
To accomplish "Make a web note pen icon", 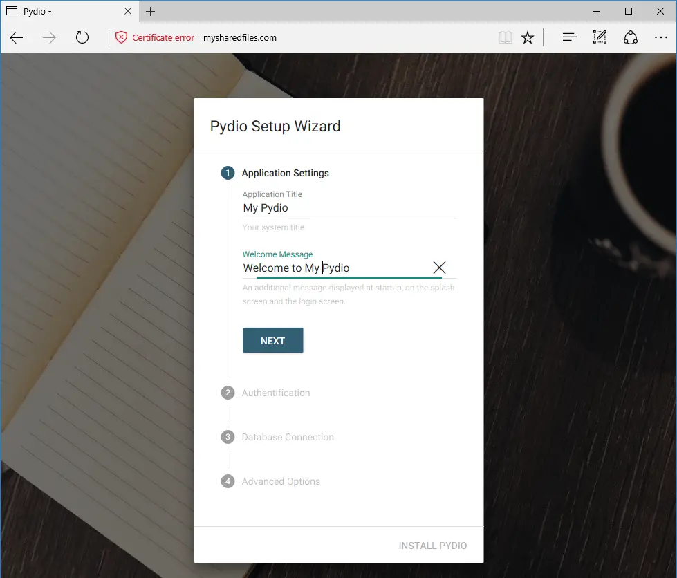I will click(x=600, y=37).
